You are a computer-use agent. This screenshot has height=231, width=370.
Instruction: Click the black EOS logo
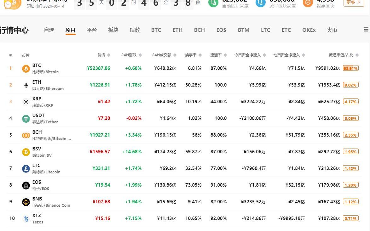(26, 185)
